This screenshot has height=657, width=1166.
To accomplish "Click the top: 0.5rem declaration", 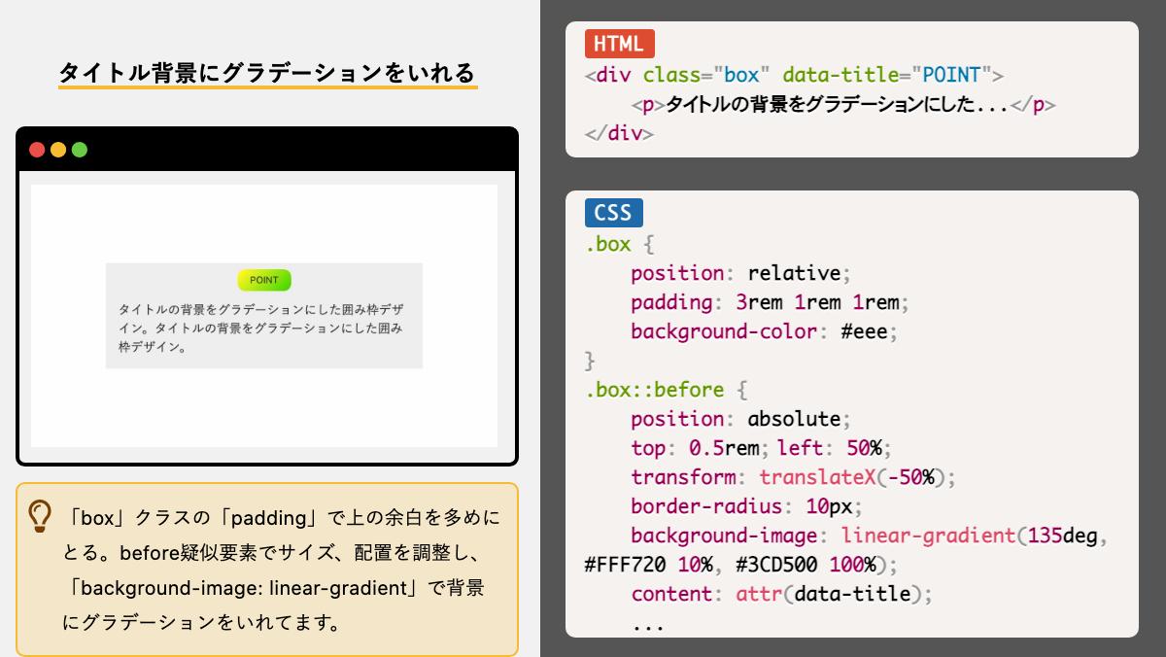I will coord(701,448).
